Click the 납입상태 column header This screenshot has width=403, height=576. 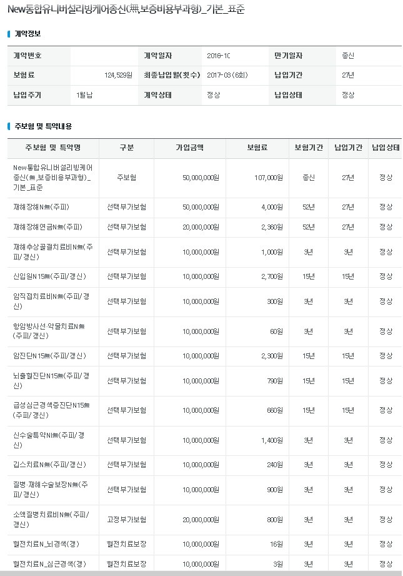pyautogui.click(x=386, y=148)
